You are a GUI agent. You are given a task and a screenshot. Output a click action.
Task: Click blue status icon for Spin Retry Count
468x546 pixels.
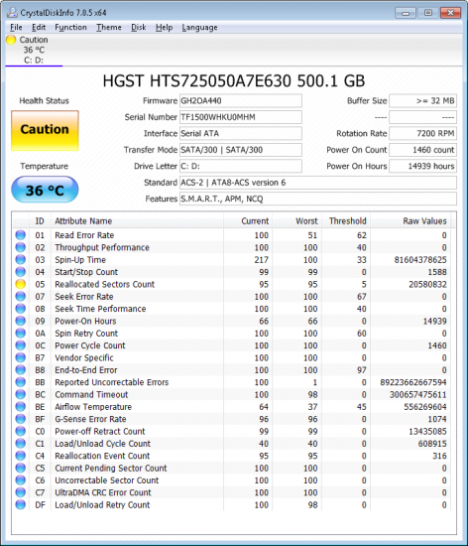click(x=21, y=333)
